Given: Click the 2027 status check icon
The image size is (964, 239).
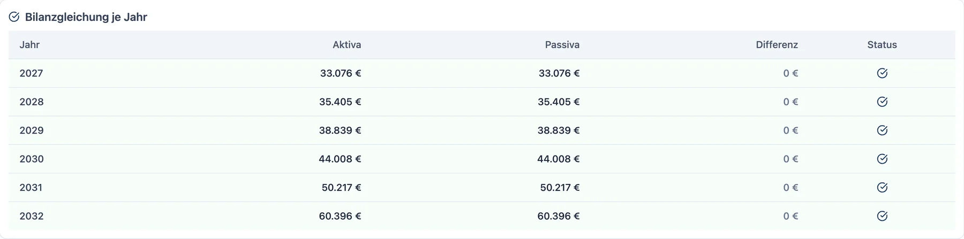Looking at the screenshot, I should 882,73.
